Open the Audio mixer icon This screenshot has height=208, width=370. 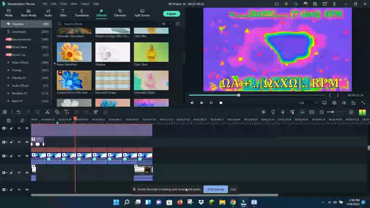click(x=292, y=112)
